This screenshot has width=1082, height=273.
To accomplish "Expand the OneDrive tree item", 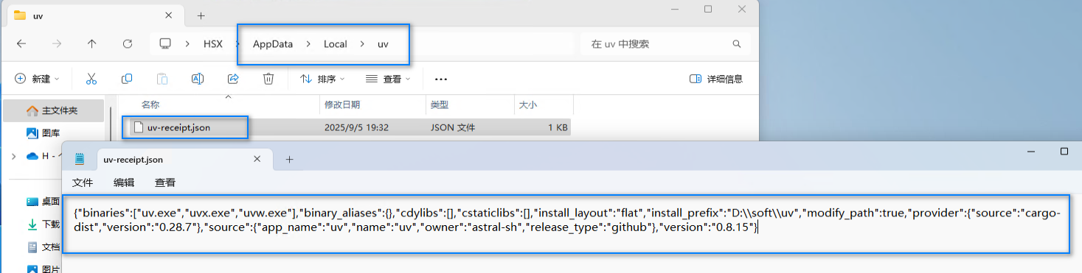I will [13, 156].
